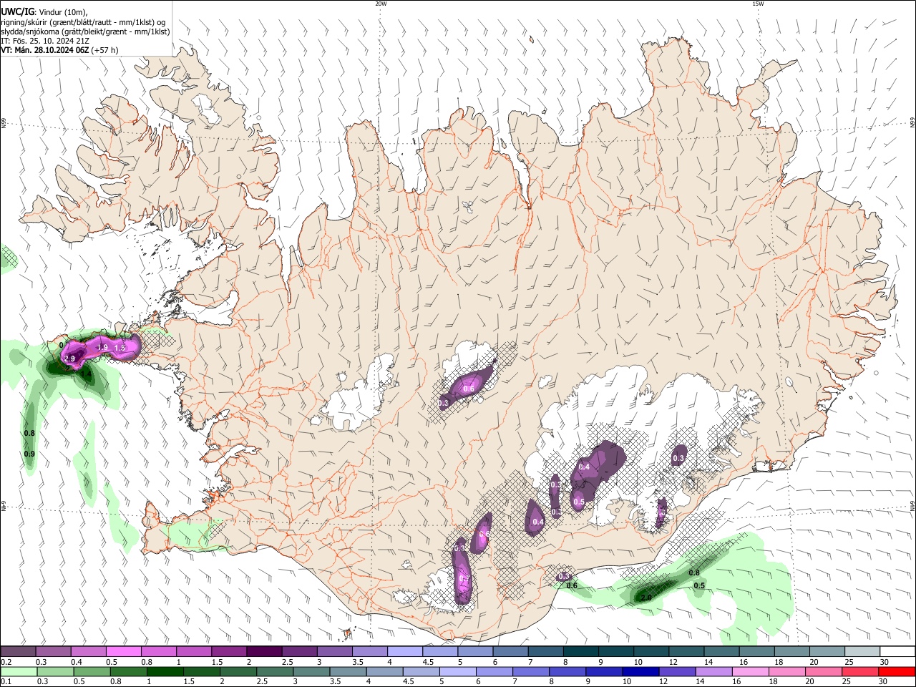Select the upper scale swatch between 0.4 and 0.5
Image resolution: width=916 pixels, height=687 pixels.
(x=89, y=652)
